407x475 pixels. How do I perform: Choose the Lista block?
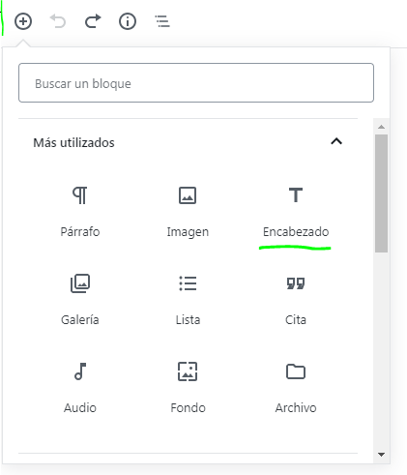pyautogui.click(x=188, y=299)
